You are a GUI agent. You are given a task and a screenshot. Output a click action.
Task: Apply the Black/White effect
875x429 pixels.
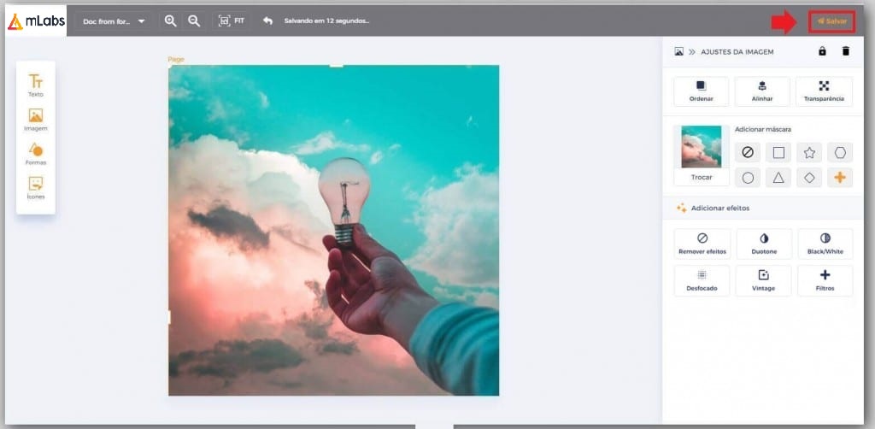pos(825,244)
